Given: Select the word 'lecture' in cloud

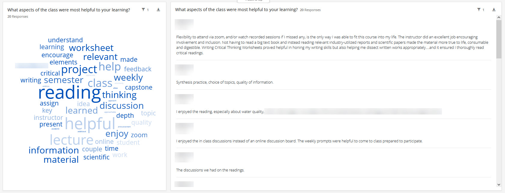Looking at the screenshot, I should pyautogui.click(x=71, y=140).
